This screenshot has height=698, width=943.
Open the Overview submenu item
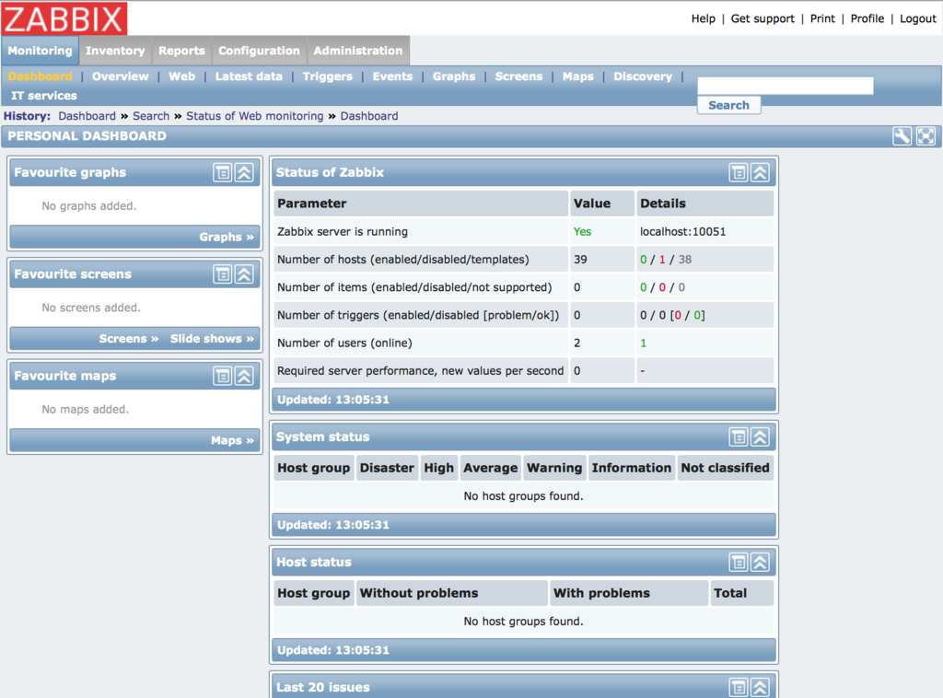pyautogui.click(x=121, y=76)
